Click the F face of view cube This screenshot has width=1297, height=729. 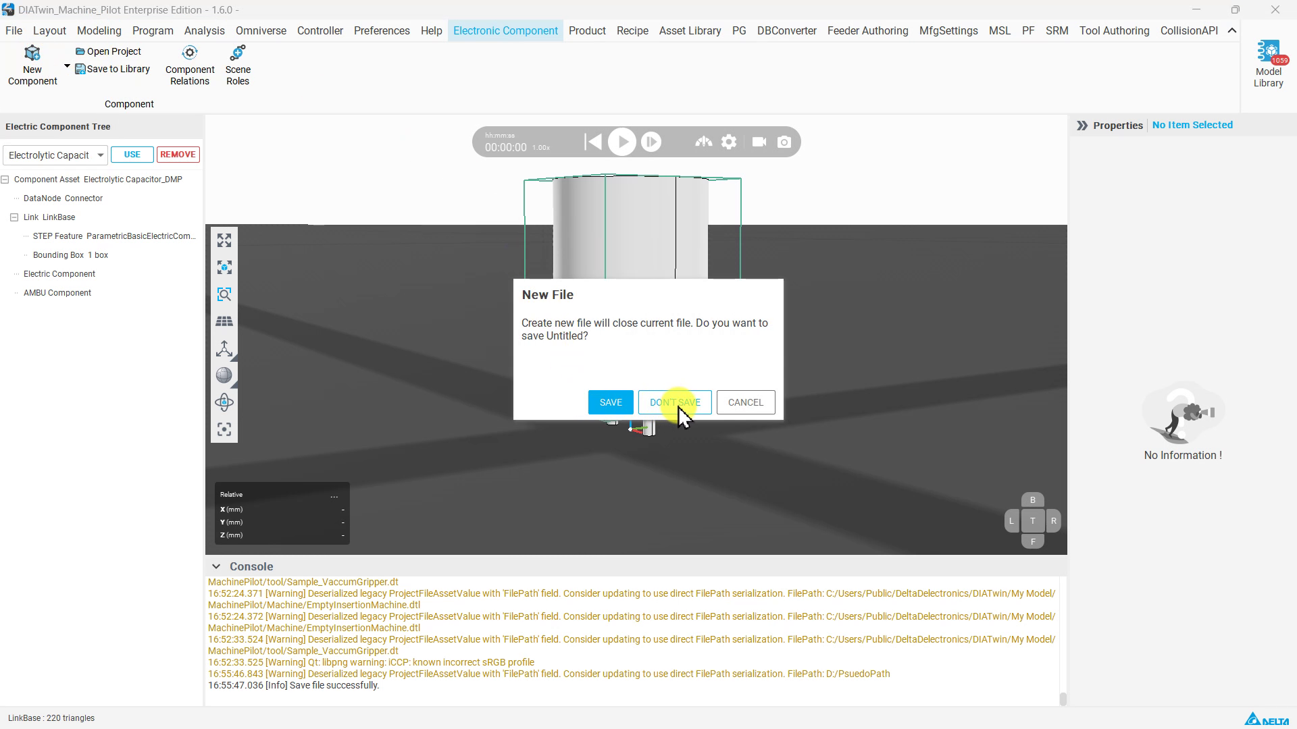point(1032,541)
